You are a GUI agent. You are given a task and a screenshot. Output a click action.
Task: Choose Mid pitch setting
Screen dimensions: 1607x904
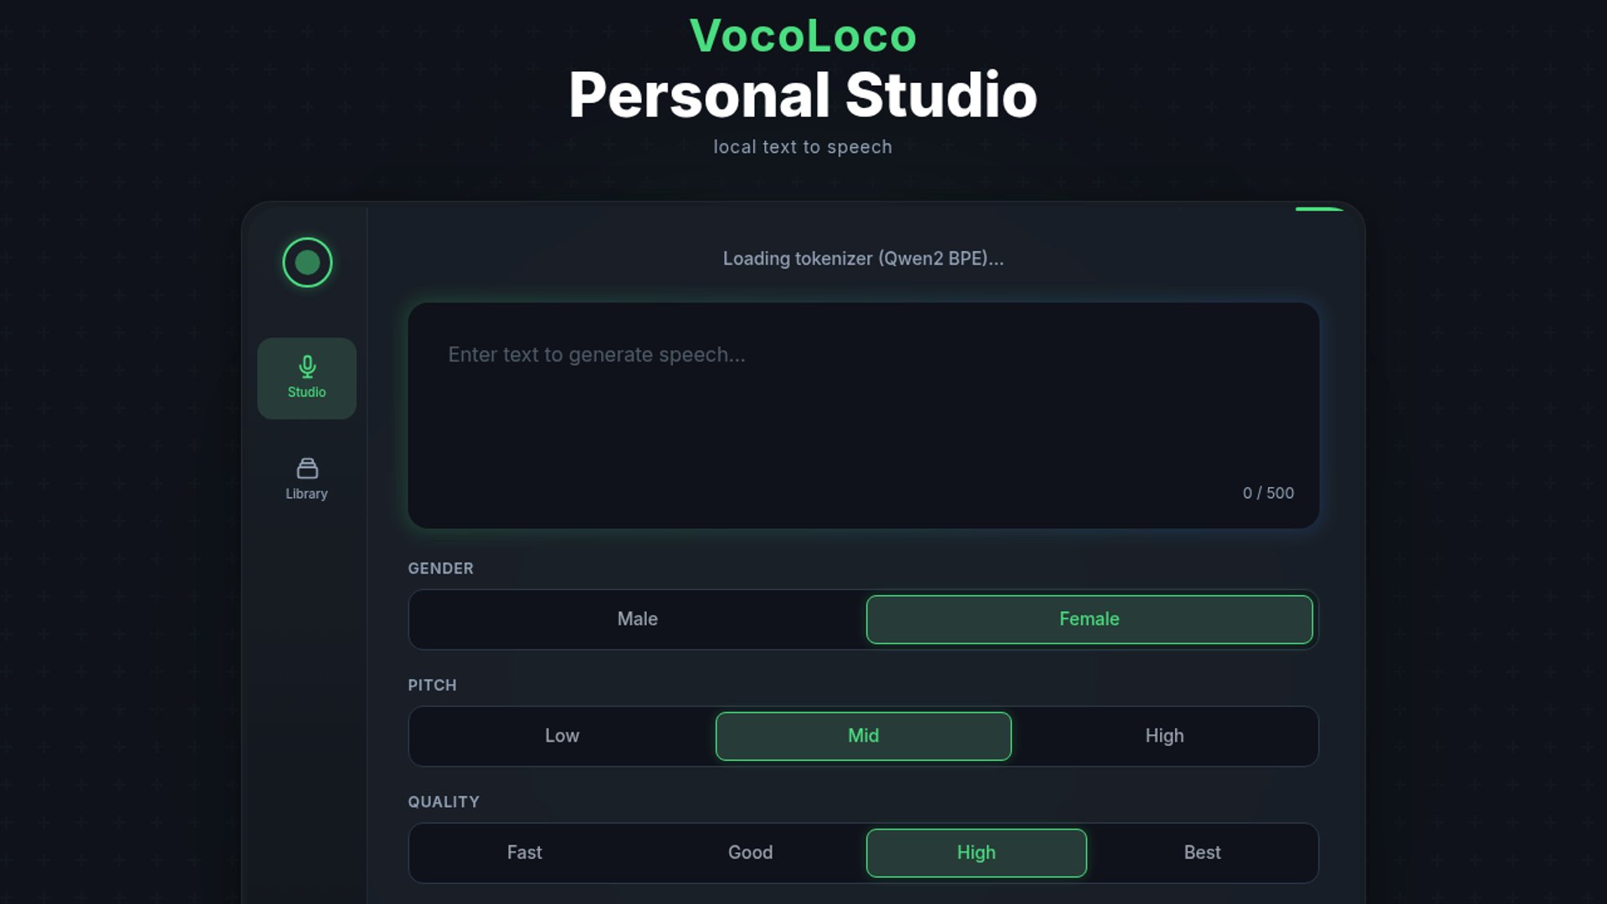coord(863,736)
